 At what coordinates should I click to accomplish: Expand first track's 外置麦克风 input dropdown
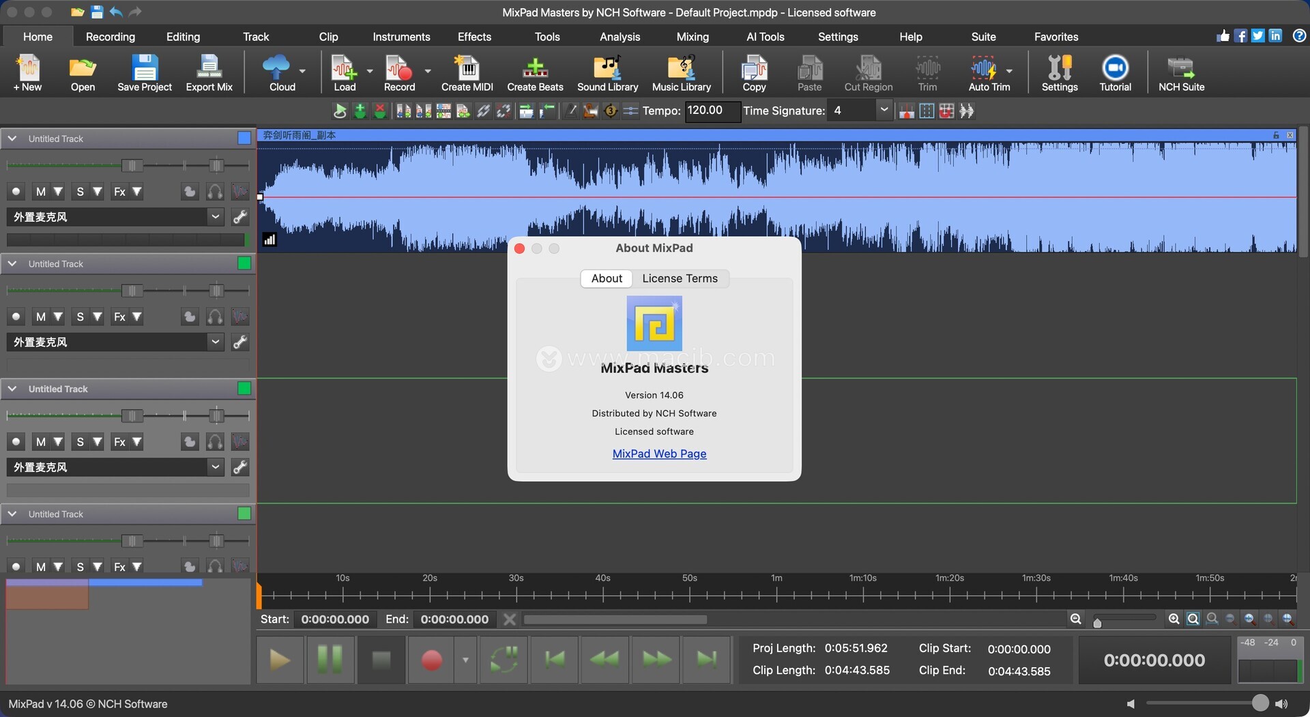(x=215, y=217)
